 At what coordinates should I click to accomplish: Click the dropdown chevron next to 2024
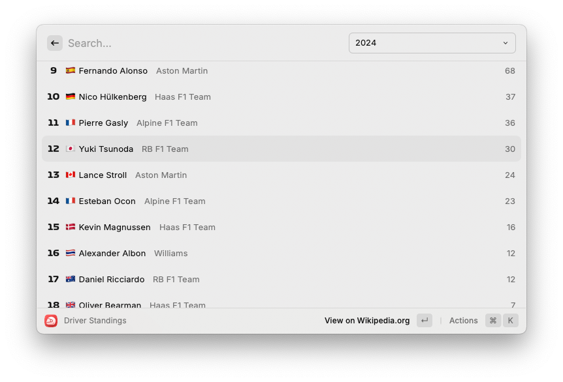505,43
